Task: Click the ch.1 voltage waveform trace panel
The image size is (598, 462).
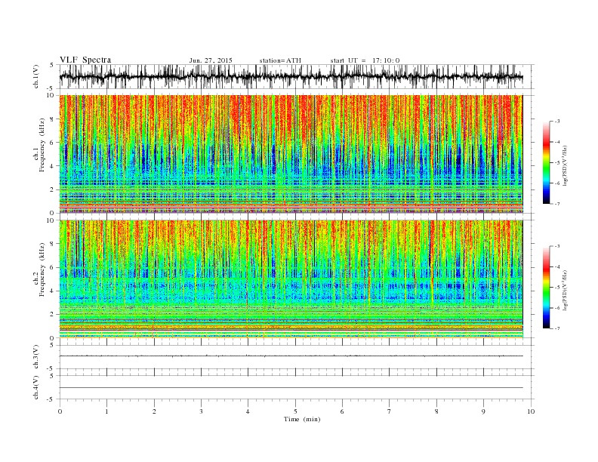Action: [297, 76]
